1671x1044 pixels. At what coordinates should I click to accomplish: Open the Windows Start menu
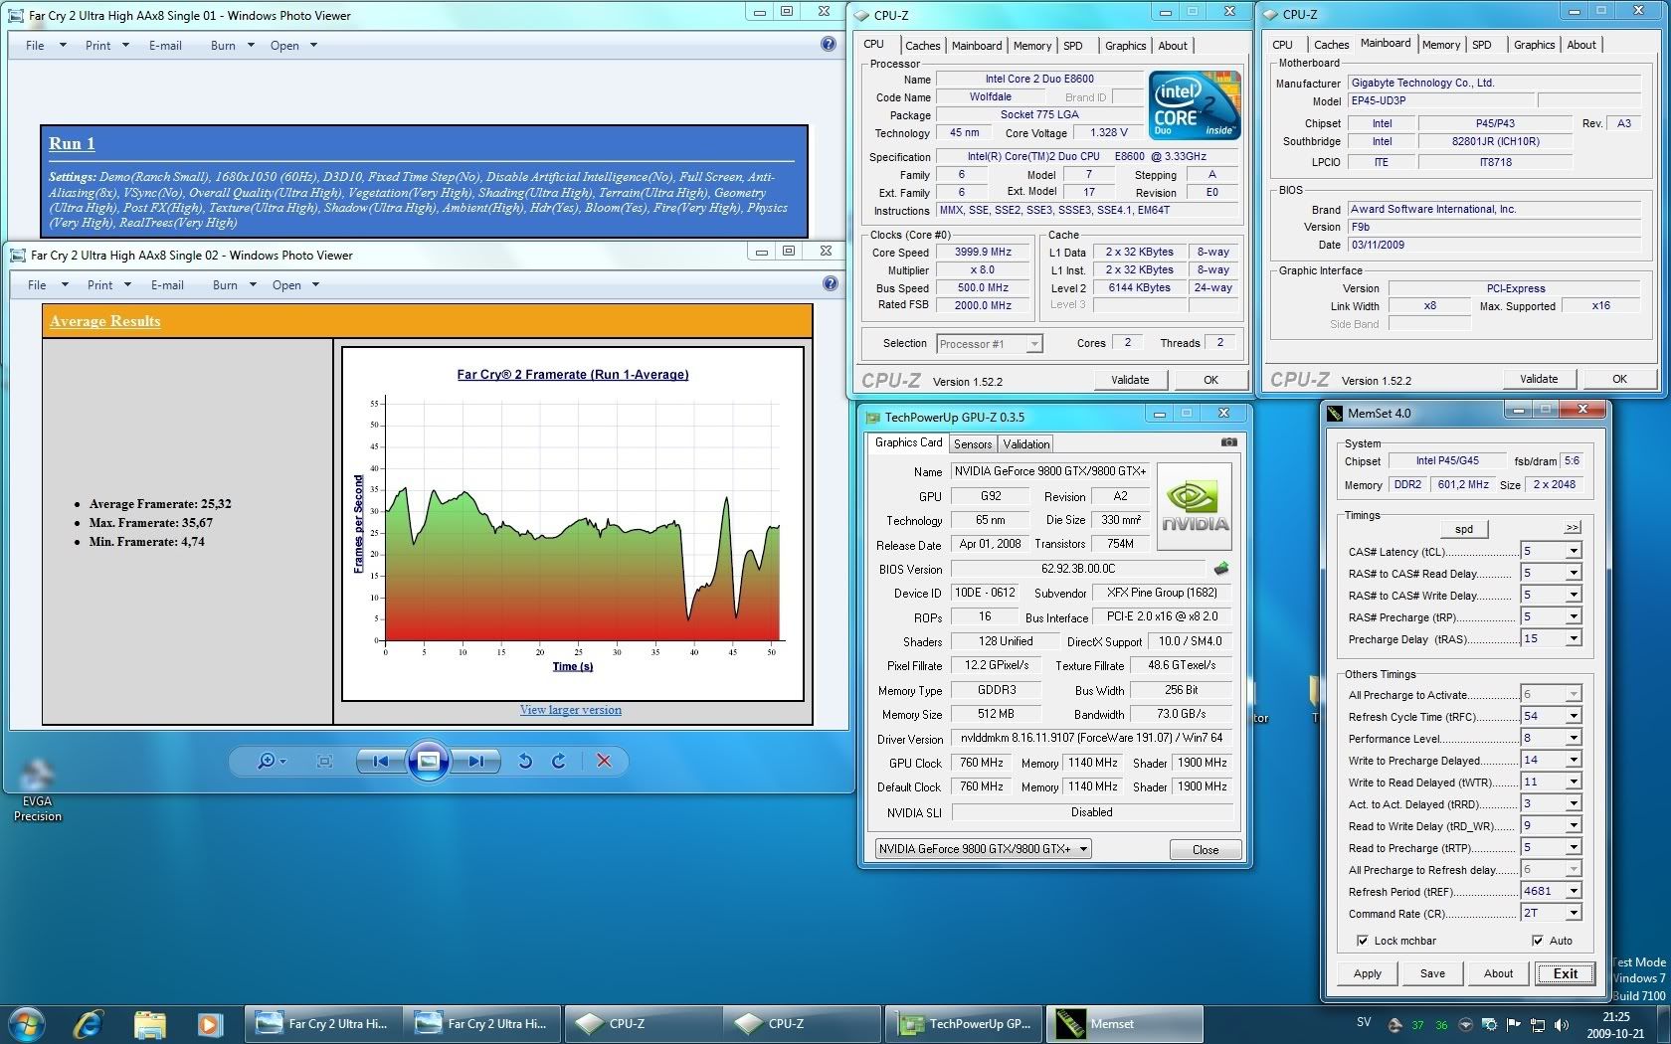click(27, 1023)
